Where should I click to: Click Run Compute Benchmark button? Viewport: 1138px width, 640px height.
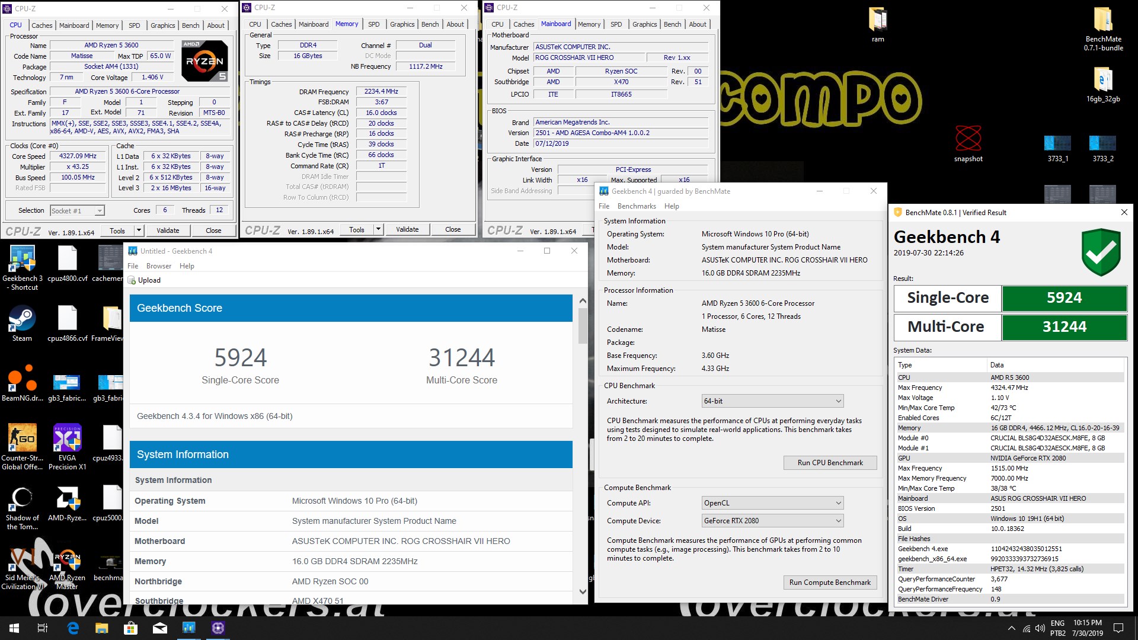830,583
